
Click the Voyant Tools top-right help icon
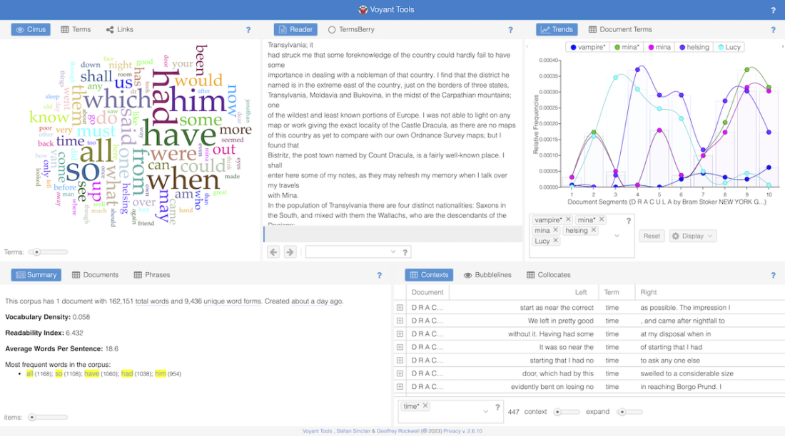tap(773, 10)
